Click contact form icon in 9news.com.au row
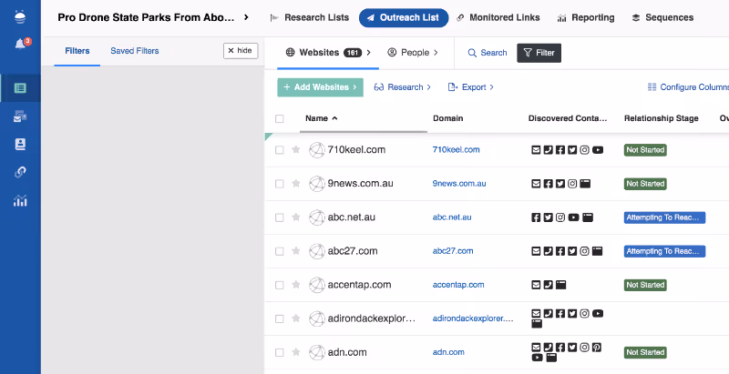This screenshot has width=729, height=374. click(585, 184)
